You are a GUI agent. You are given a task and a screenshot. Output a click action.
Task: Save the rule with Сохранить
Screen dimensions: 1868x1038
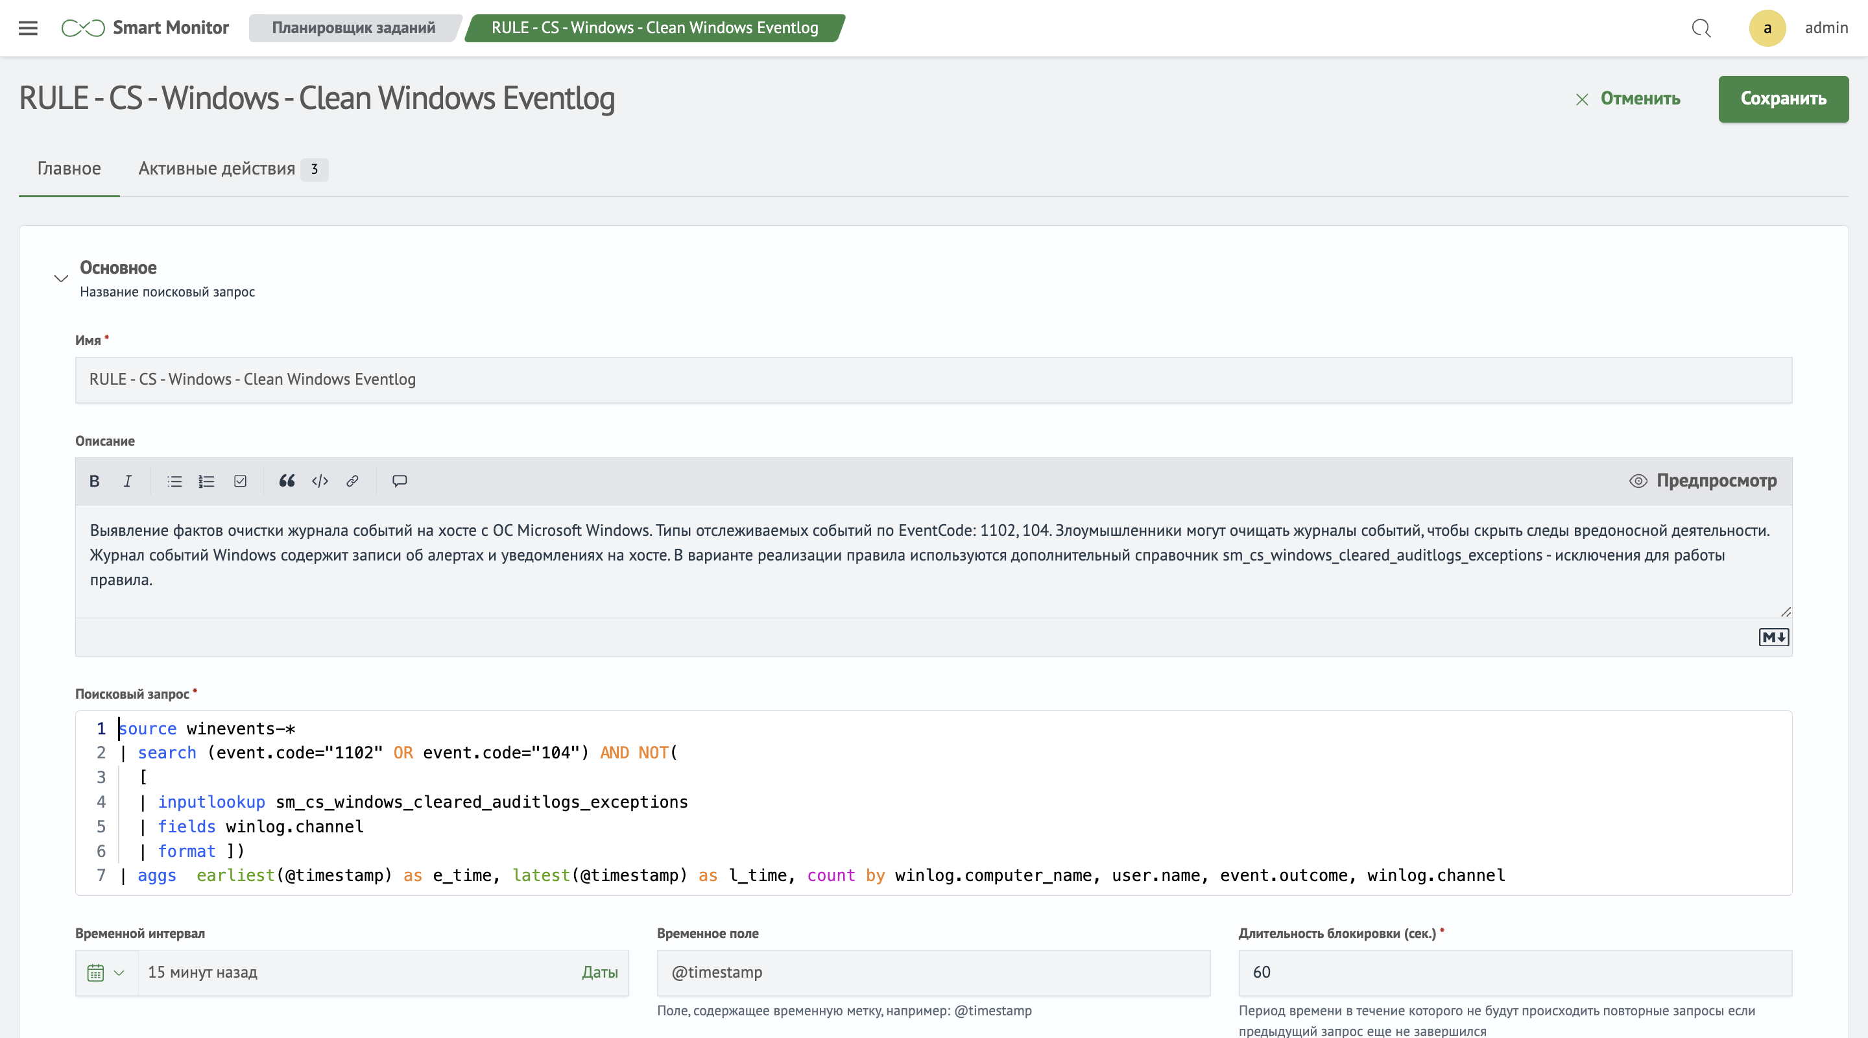[1782, 99]
